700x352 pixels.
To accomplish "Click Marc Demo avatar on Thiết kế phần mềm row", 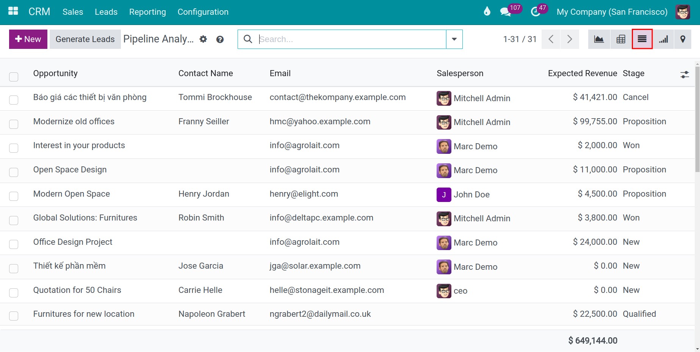I will pos(444,267).
